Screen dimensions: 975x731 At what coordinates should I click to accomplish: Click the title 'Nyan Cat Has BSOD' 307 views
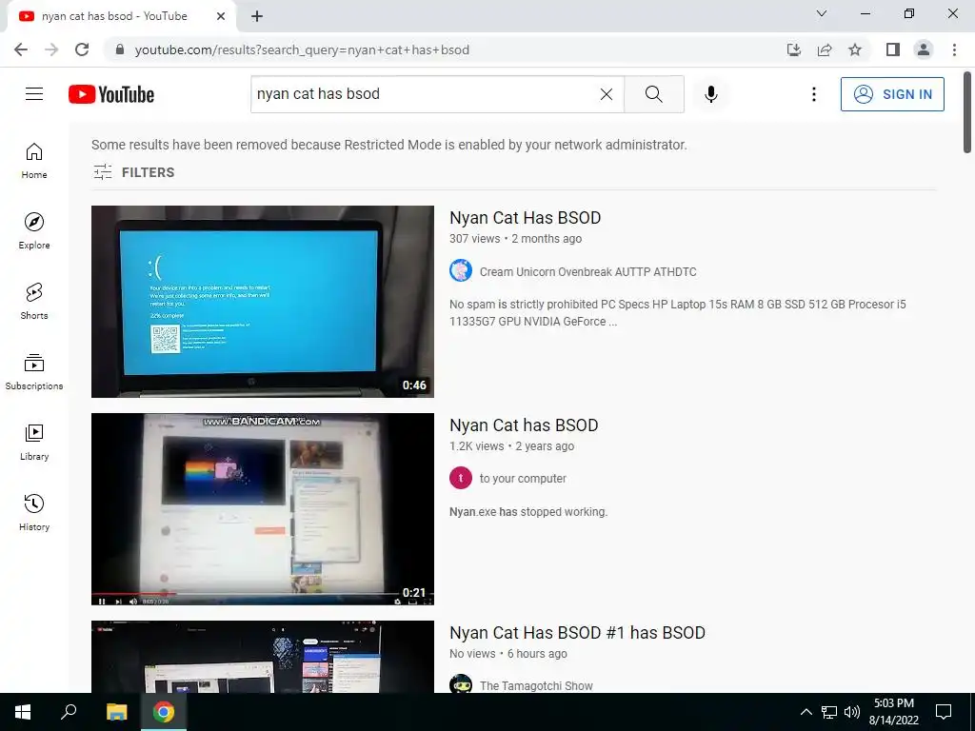click(x=526, y=218)
